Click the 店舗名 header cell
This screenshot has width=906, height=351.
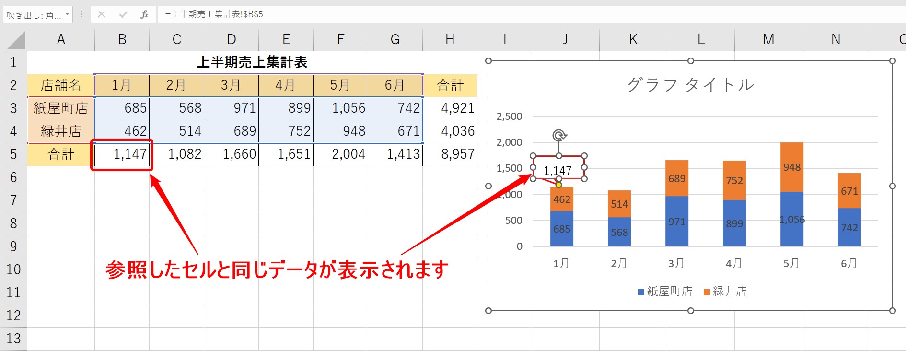tap(61, 85)
